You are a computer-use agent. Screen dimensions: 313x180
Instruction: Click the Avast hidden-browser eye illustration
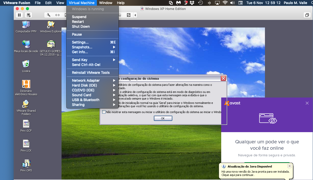click(268, 118)
